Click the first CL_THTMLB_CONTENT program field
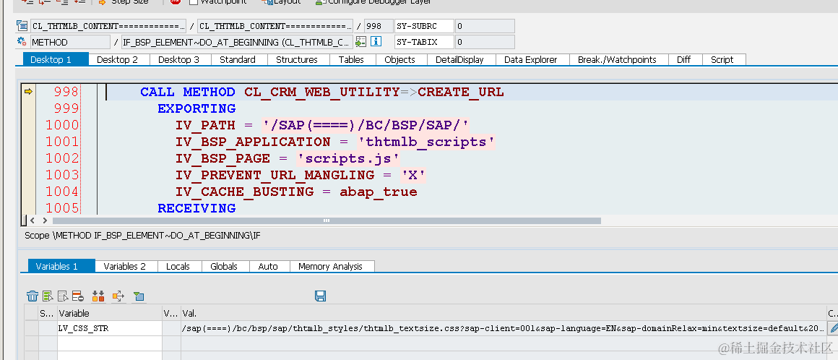 108,26
